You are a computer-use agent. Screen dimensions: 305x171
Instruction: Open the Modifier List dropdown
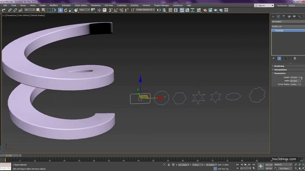click(x=288, y=27)
